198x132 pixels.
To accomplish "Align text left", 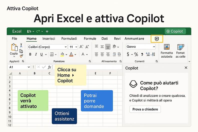I will coord(96,54).
